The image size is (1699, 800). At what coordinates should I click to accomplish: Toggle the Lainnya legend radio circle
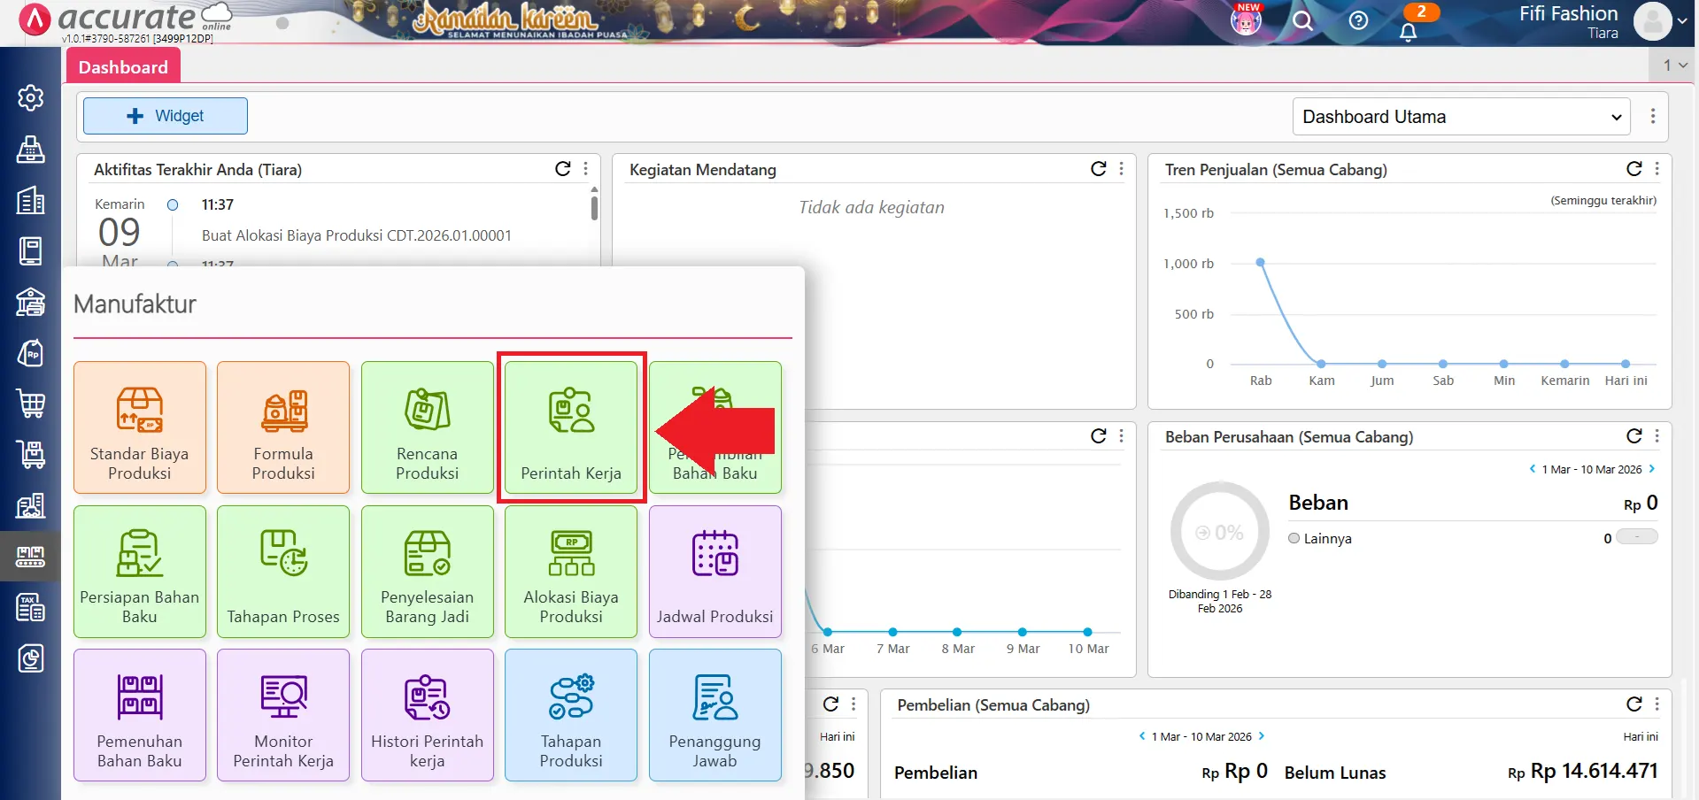coord(1294,538)
